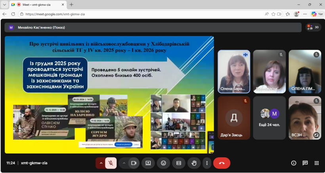325x173 pixels.
Task: Click the shared presentation slide
Action: pos(109,95)
